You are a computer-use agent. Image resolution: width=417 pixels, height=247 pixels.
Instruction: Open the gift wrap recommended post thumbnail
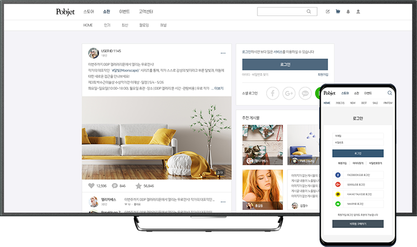263,145
